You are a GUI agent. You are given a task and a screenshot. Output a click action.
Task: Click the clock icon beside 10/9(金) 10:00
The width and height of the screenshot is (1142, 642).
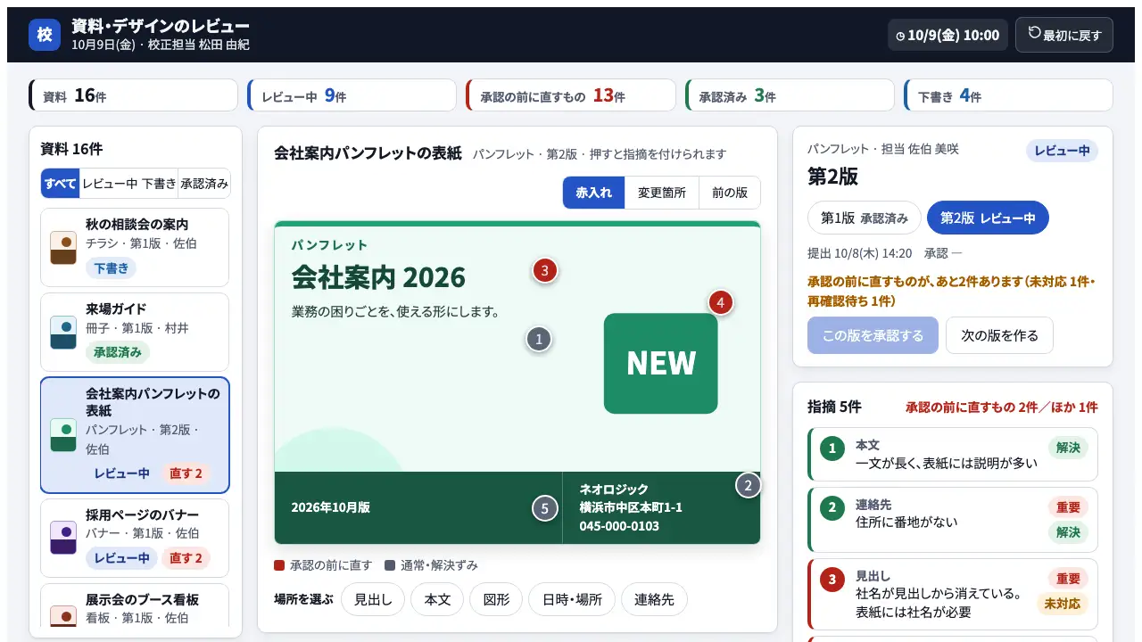point(901,36)
